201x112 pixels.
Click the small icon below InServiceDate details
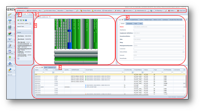18,58
